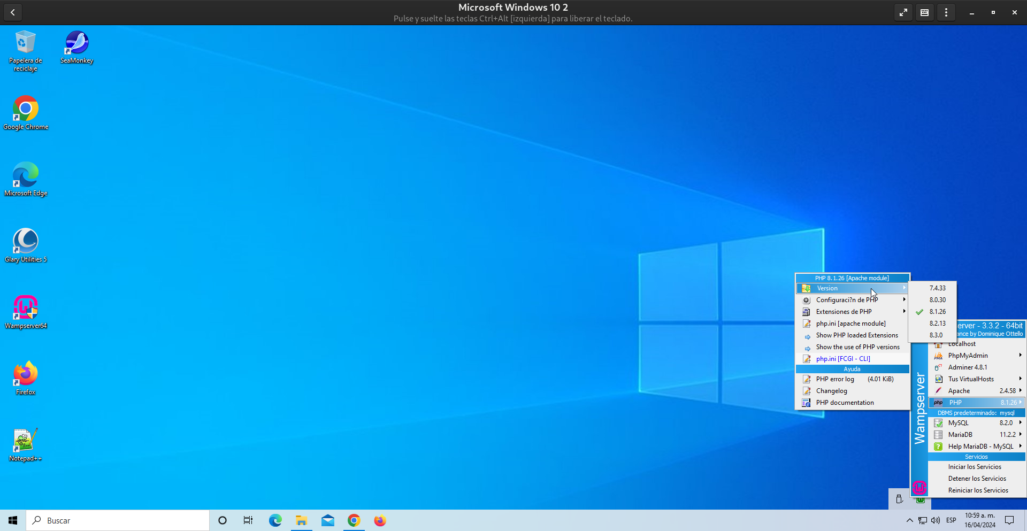The height and width of the screenshot is (531, 1027).
Task: Expand the Extensiones de PHP submenu
Action: 853,312
